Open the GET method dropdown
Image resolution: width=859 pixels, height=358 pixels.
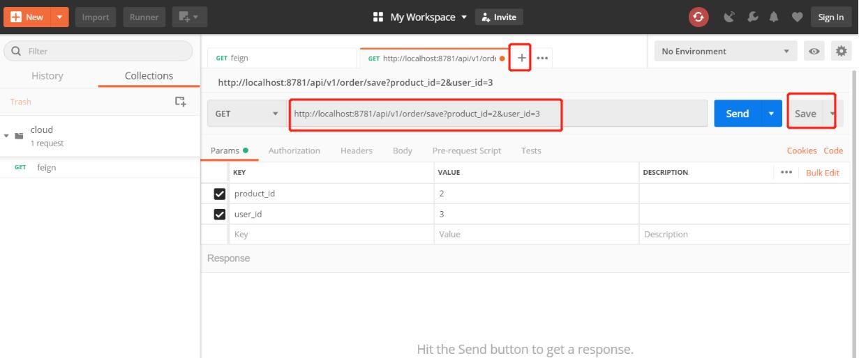tap(246, 114)
